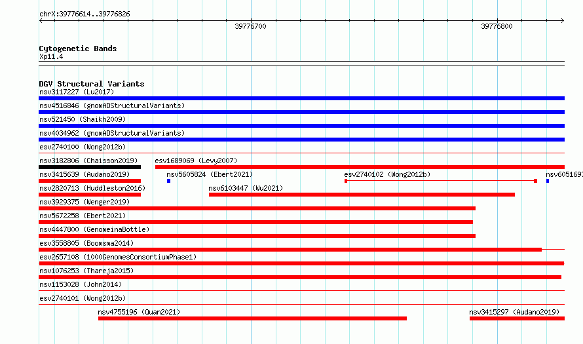Click ruler position 39776800
The image size is (583, 344).
[497, 26]
